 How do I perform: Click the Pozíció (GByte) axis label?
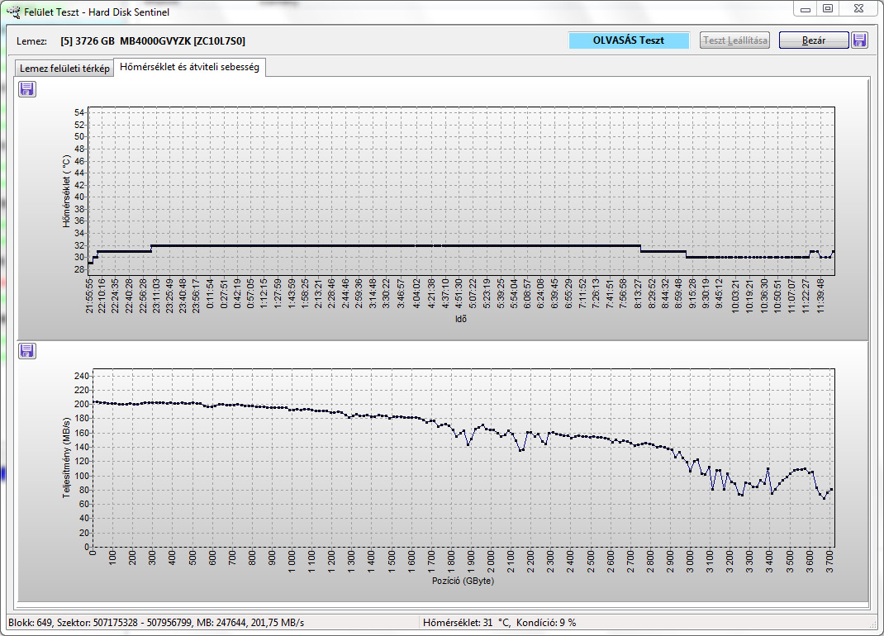pyautogui.click(x=463, y=581)
